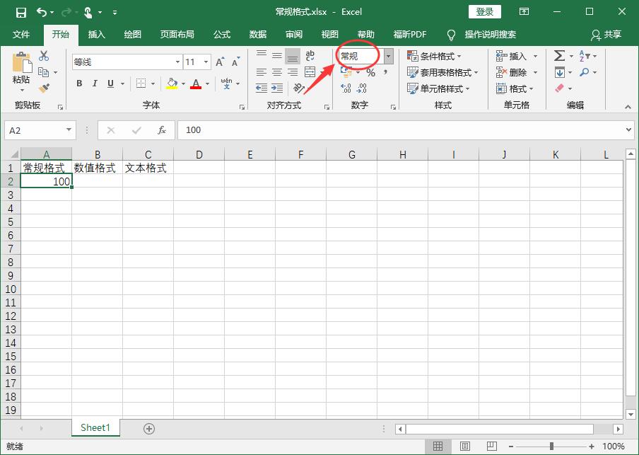Toggle Bold formatting

[79, 83]
